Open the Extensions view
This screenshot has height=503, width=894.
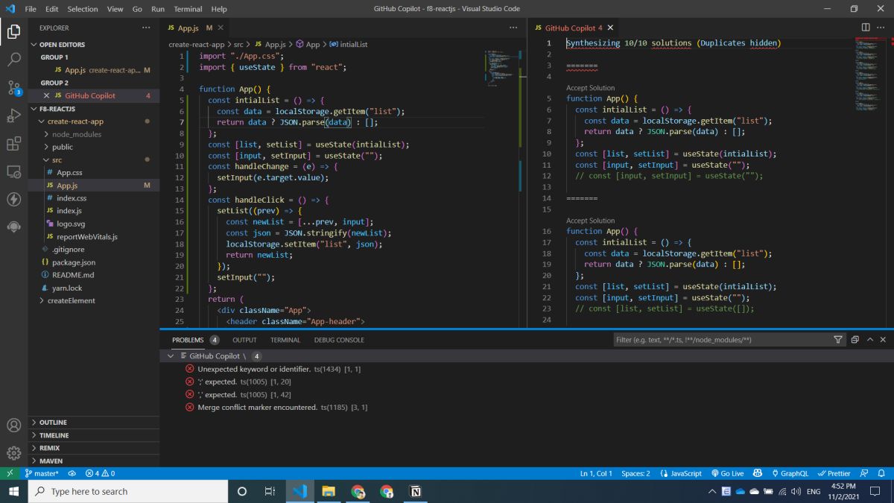tap(13, 143)
